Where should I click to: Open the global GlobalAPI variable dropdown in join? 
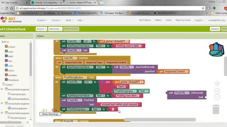coord(142,82)
